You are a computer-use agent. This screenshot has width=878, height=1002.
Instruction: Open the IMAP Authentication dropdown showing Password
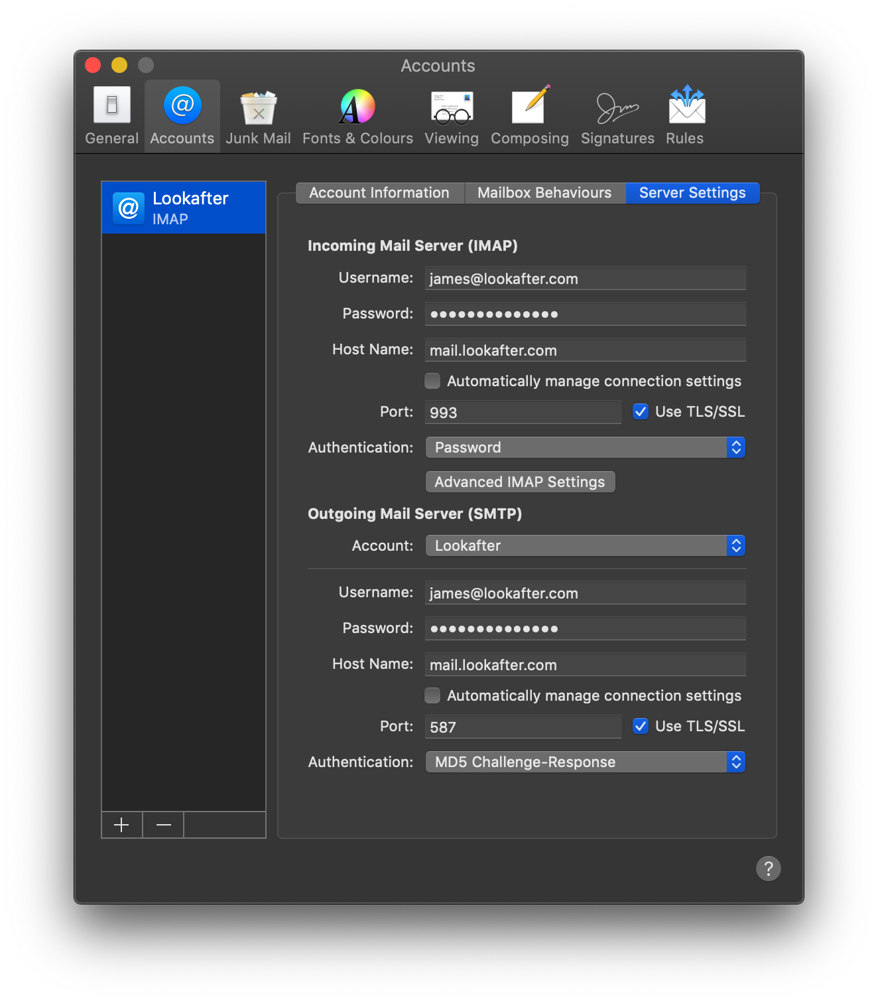click(585, 447)
